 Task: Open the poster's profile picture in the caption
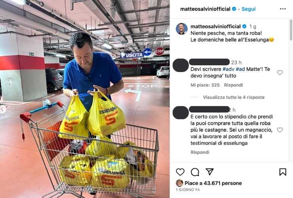pos(181,29)
